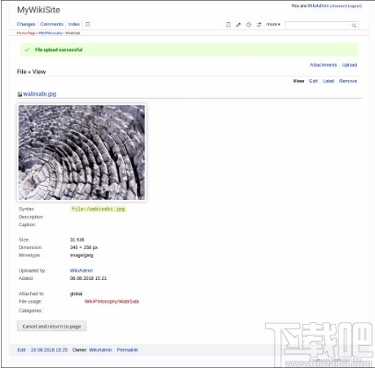The width and height of the screenshot is (375, 368).
Task: Click the WabiSabi breadcrumb
Action: tap(73, 33)
